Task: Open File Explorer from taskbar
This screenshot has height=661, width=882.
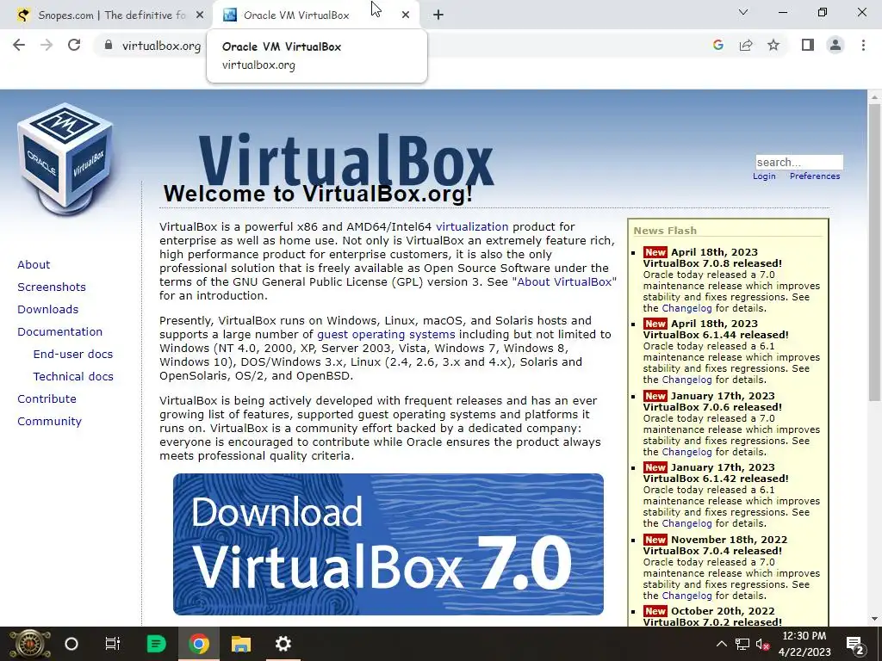Action: pyautogui.click(x=241, y=644)
